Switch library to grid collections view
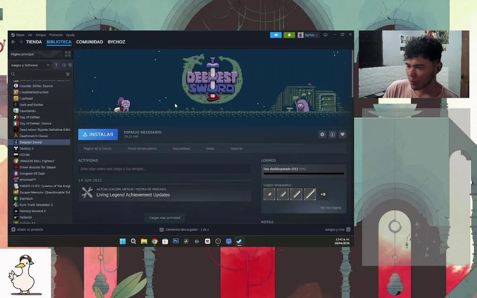477x298 pixels. (x=67, y=54)
